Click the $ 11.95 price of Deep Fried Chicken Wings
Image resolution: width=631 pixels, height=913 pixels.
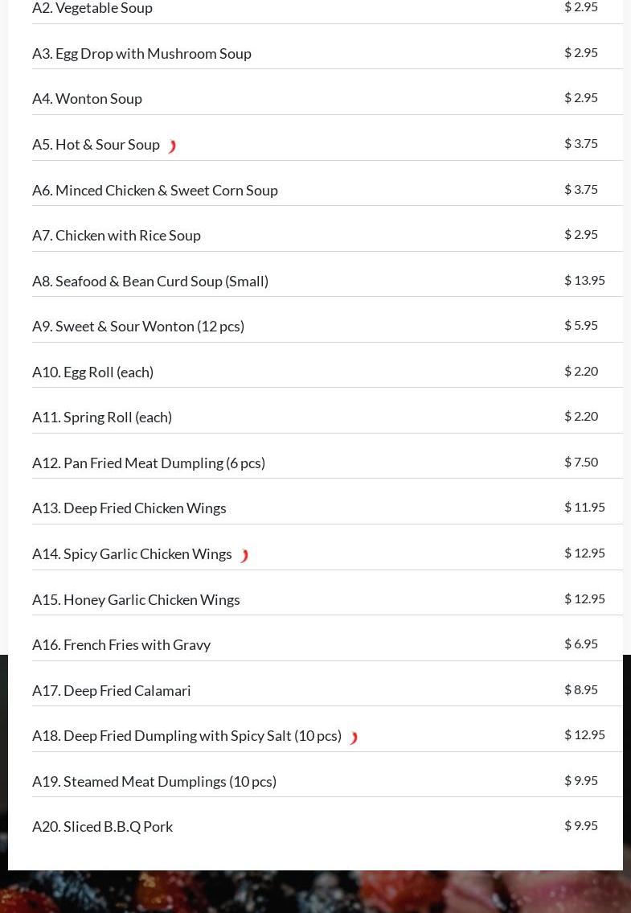(584, 507)
